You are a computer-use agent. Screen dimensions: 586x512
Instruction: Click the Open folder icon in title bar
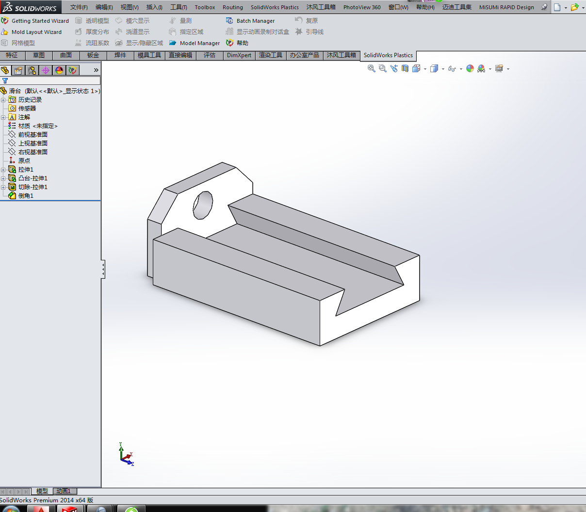point(575,7)
